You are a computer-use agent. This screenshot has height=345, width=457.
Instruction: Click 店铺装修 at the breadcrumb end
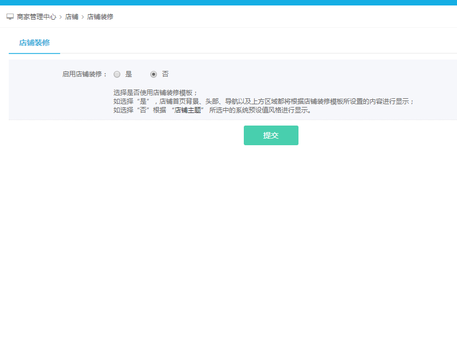click(x=100, y=17)
